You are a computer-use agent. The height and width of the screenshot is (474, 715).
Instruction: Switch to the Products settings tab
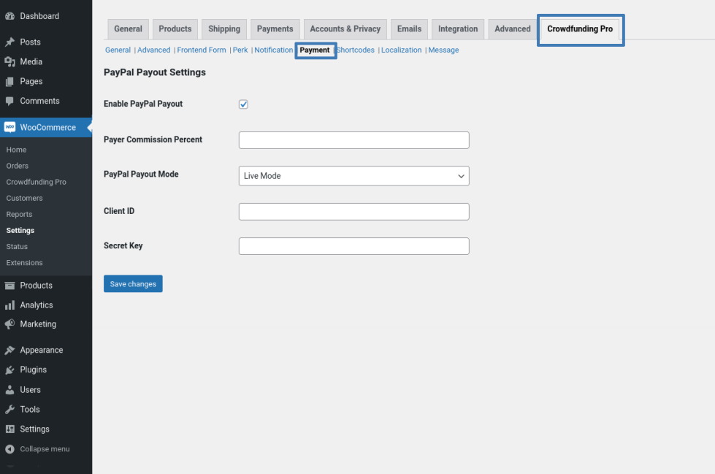coord(175,28)
